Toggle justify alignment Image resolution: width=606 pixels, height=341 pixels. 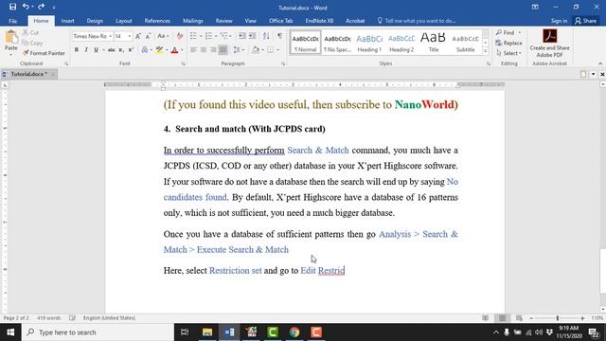point(223,50)
